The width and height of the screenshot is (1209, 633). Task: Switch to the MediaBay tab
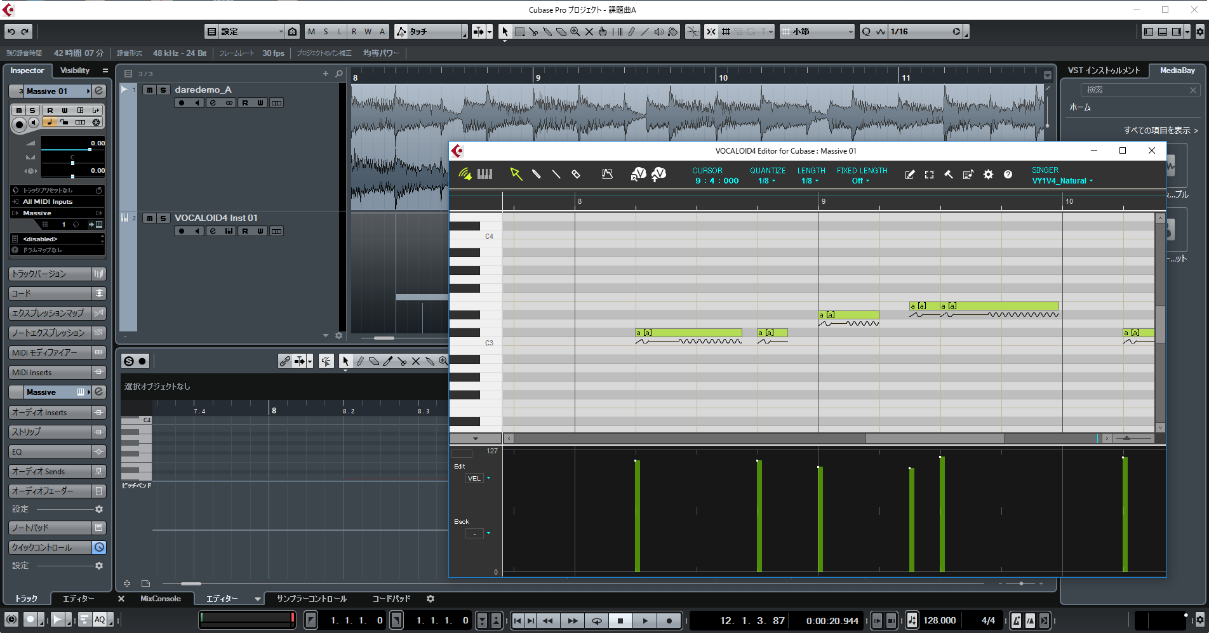point(1177,70)
